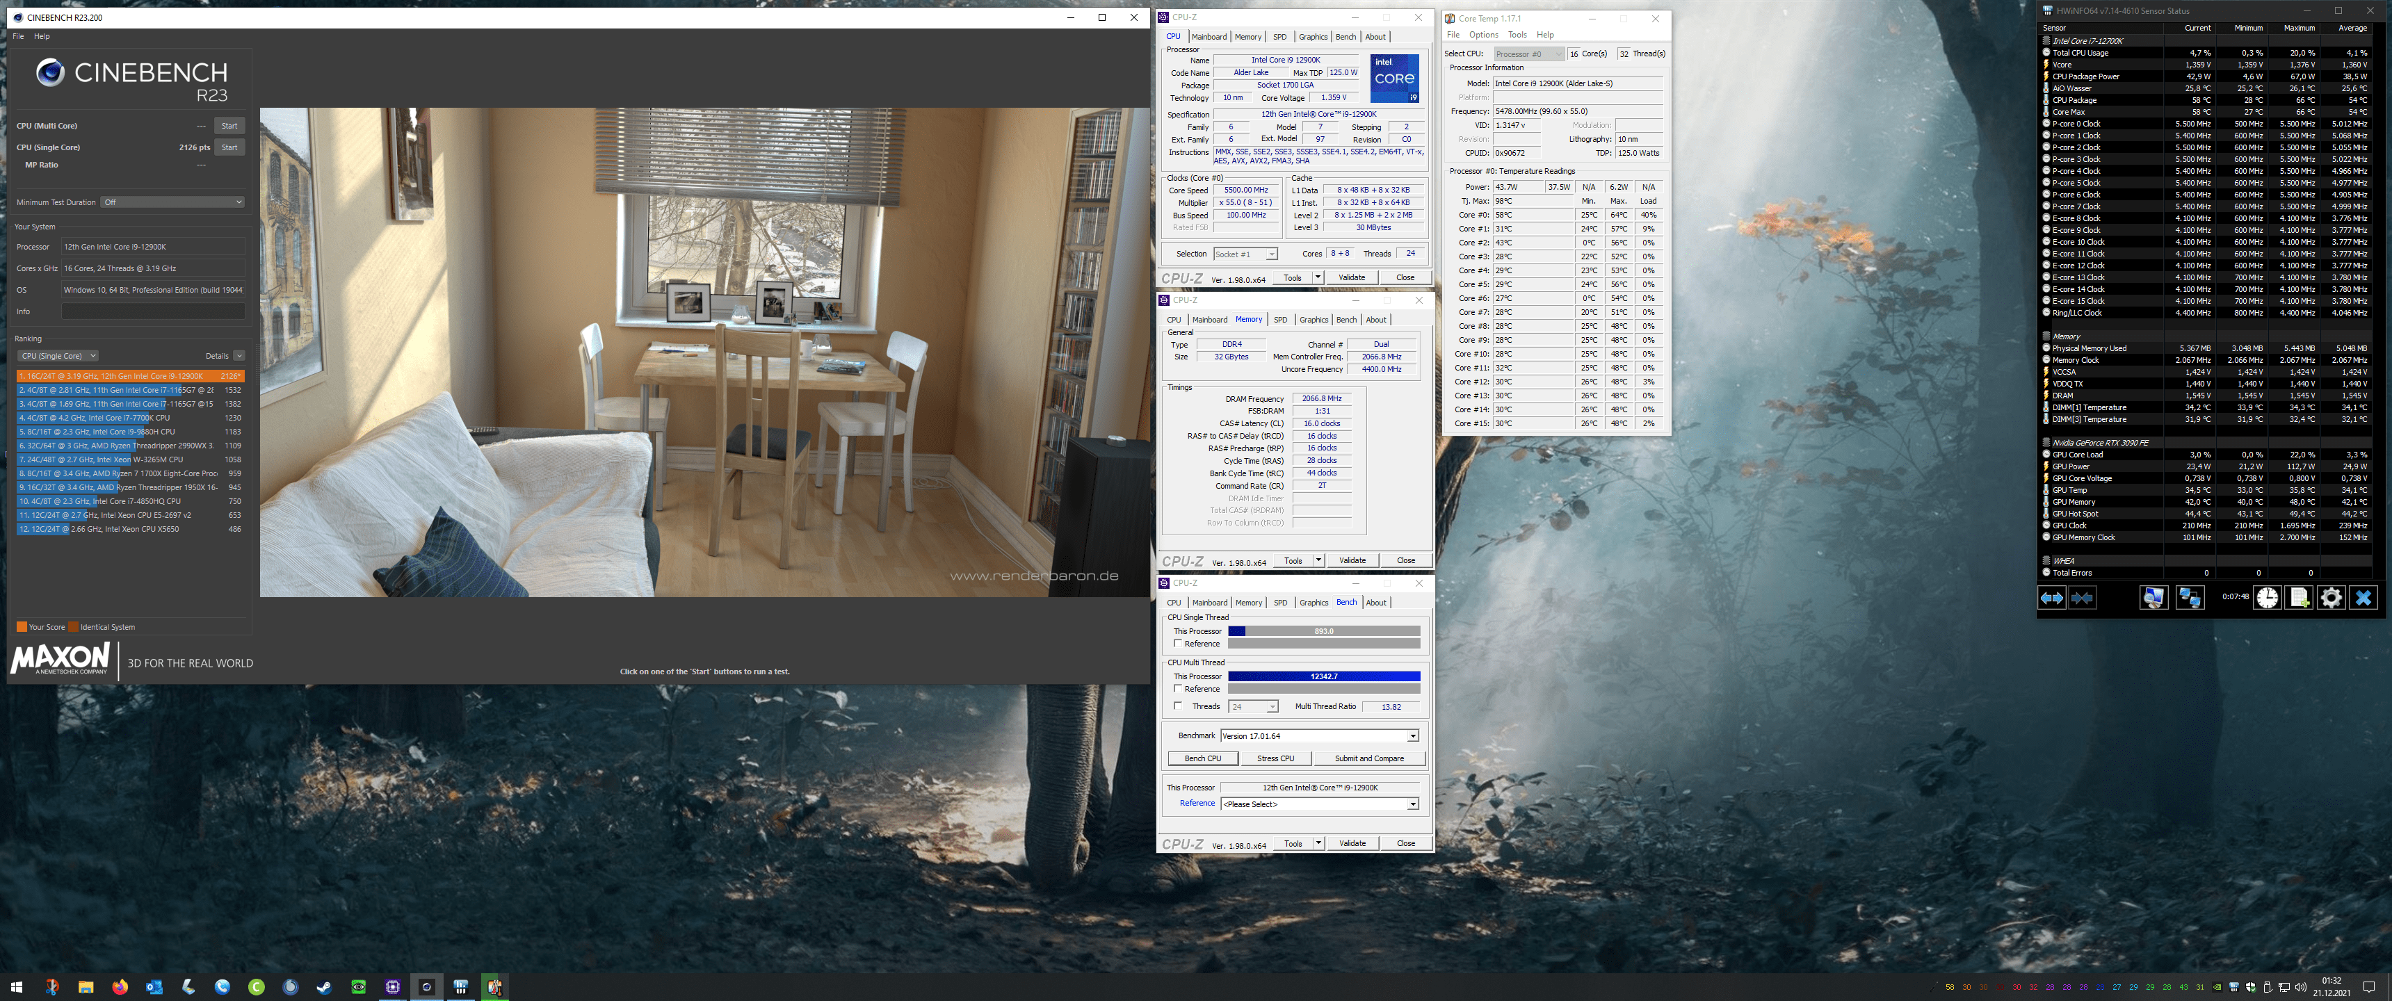Click the Stress CPU button
This screenshot has width=2392, height=1001.
tap(1275, 758)
